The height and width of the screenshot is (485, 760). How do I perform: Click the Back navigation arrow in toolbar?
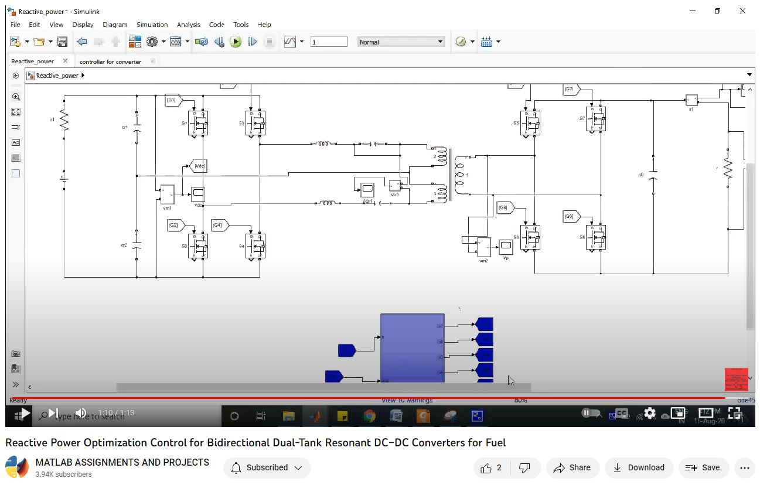coord(82,42)
